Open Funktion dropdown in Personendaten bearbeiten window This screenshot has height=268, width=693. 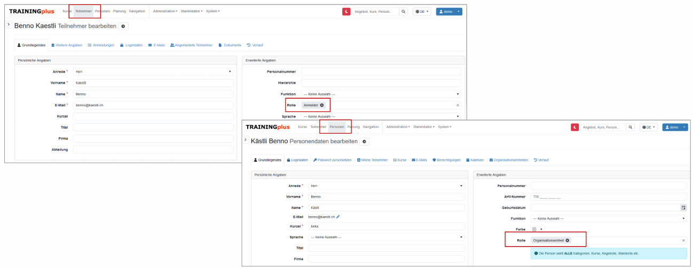click(608, 218)
